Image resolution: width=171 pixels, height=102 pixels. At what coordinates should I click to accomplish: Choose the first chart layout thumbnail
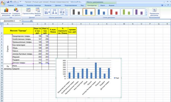click(47, 12)
